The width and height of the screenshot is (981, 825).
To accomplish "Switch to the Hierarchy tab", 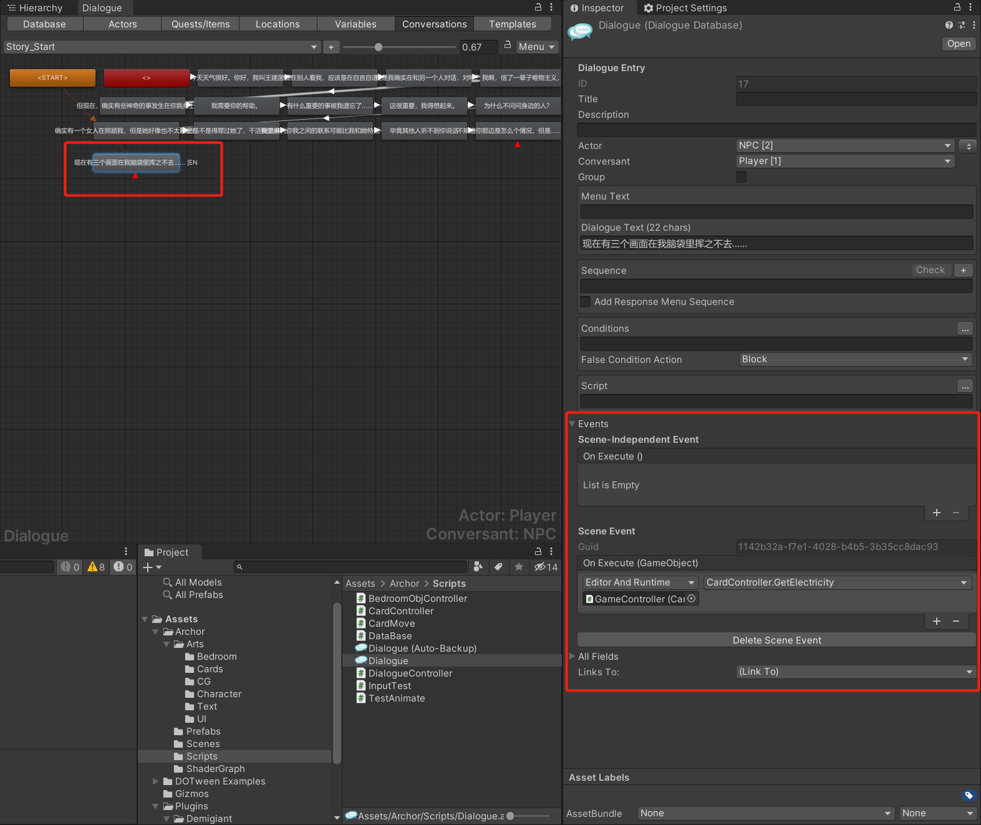I will point(36,7).
